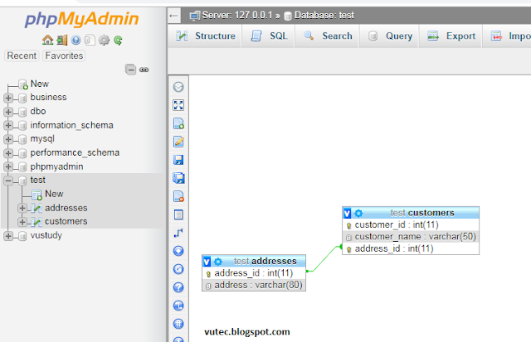Save the current designer page
The width and height of the screenshot is (531, 342).
178,160
